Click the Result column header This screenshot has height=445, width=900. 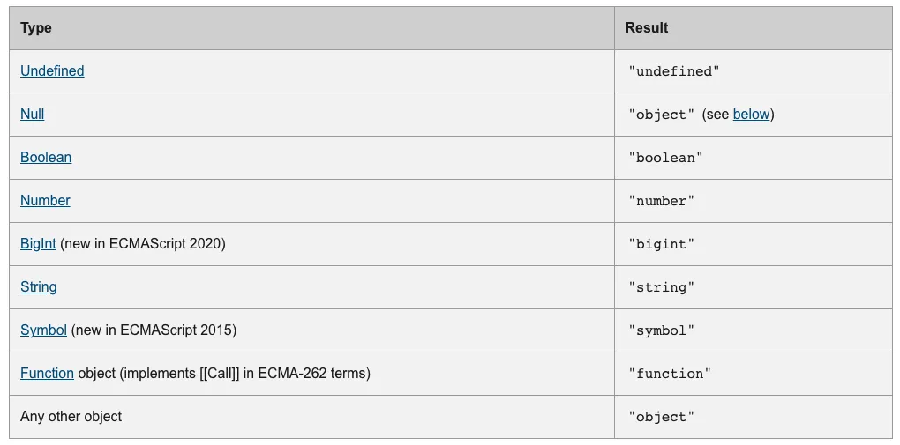tap(647, 27)
